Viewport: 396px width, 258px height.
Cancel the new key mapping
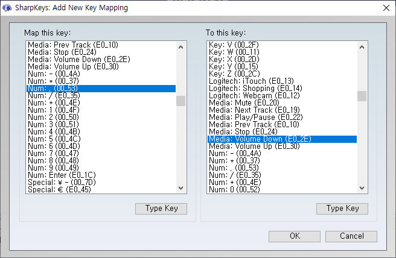point(351,236)
